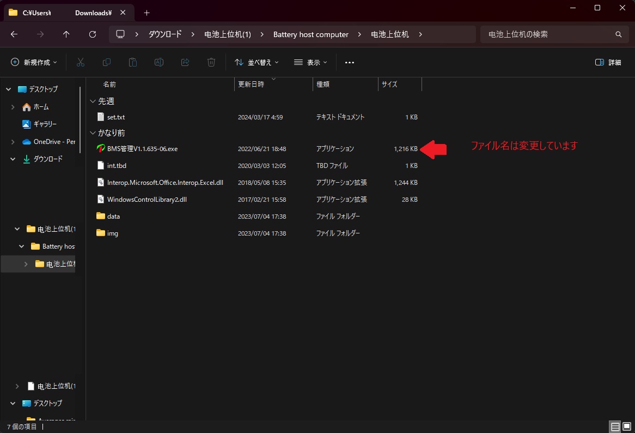
Task: Click the Forward navigation arrow
Action: click(40, 34)
